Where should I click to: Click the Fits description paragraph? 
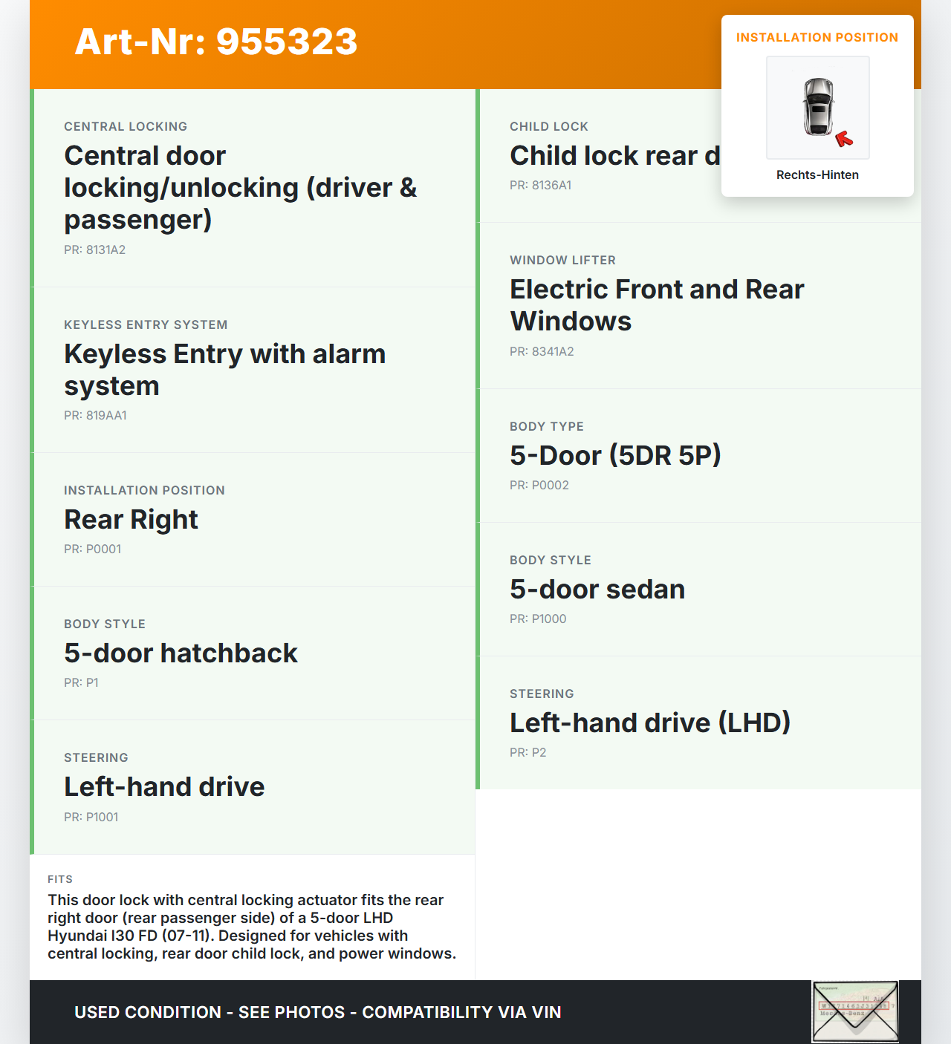click(252, 927)
